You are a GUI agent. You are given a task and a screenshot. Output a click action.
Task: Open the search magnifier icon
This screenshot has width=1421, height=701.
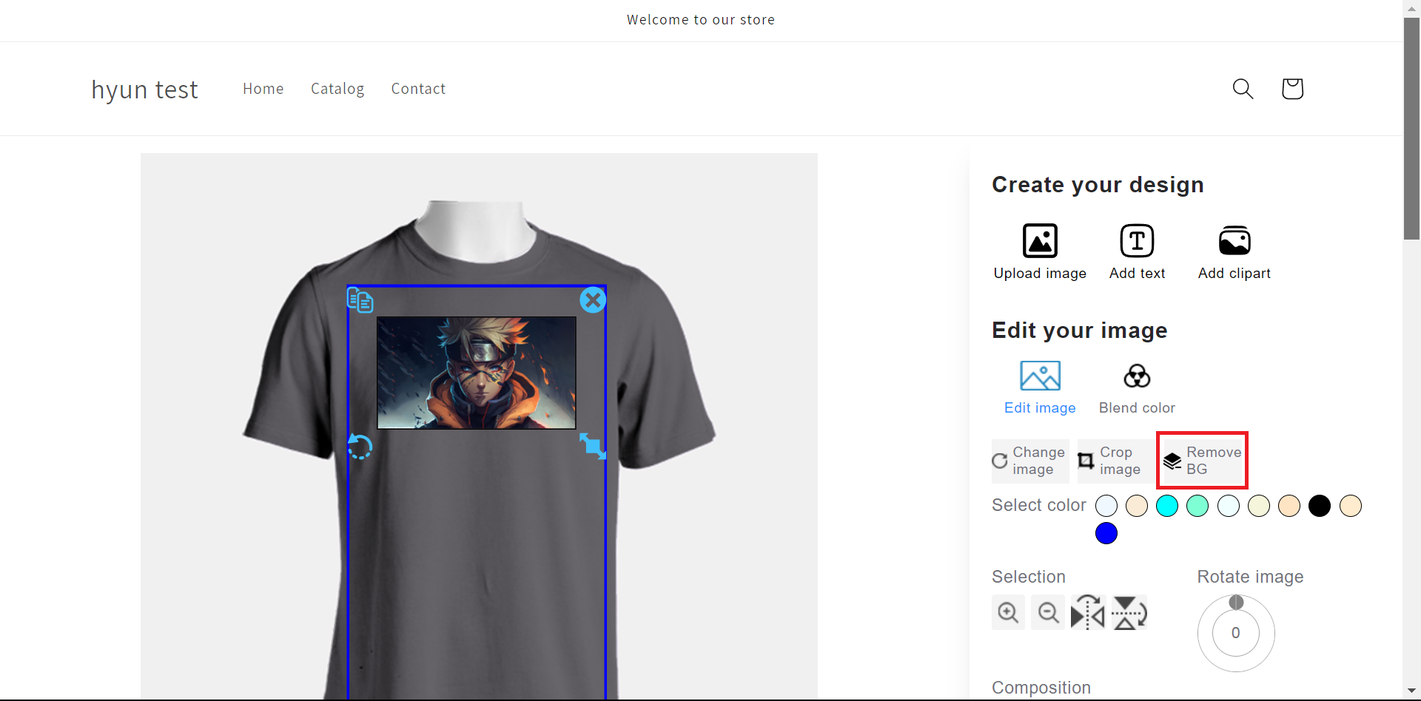[1243, 89]
